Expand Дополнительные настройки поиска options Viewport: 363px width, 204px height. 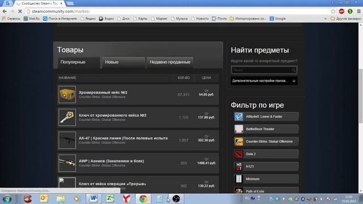tap(264, 81)
